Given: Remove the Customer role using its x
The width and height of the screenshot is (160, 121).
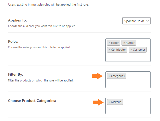Looking at the screenshot, I should (x=131, y=50).
